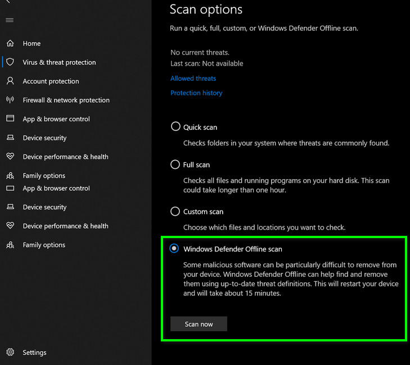Click the Scan options page heading
Viewport: 410px width, 365px height.
point(206,10)
